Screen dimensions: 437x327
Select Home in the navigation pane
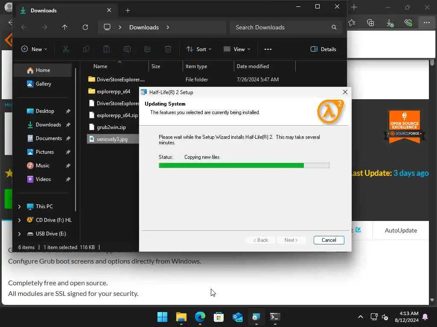pyautogui.click(x=43, y=70)
